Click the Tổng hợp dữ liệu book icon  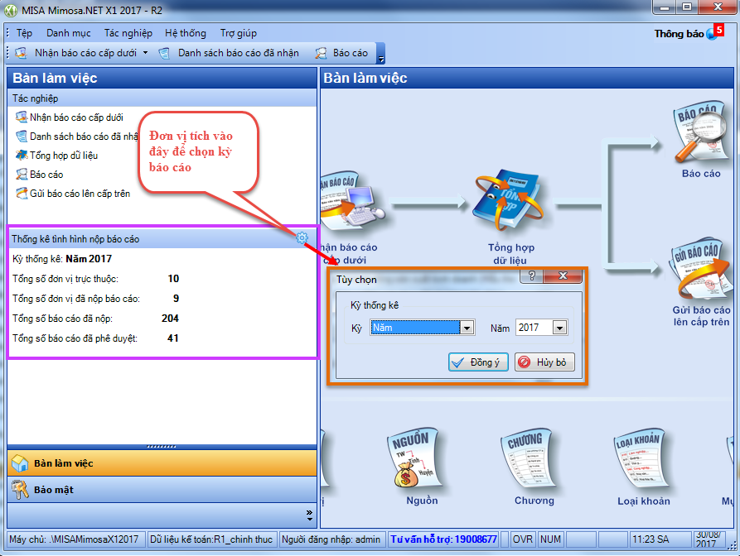click(x=510, y=200)
